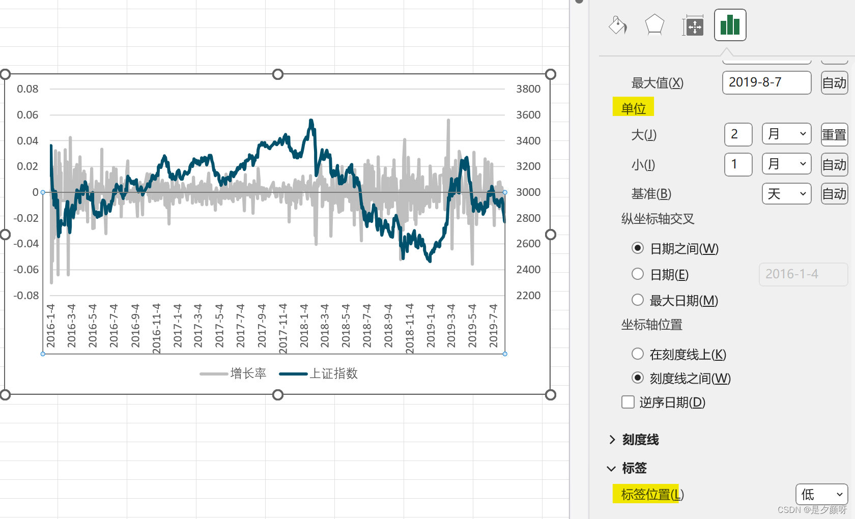This screenshot has height=519, width=855.
Task: Click the 标签位置(L) label
Action: pos(652,494)
